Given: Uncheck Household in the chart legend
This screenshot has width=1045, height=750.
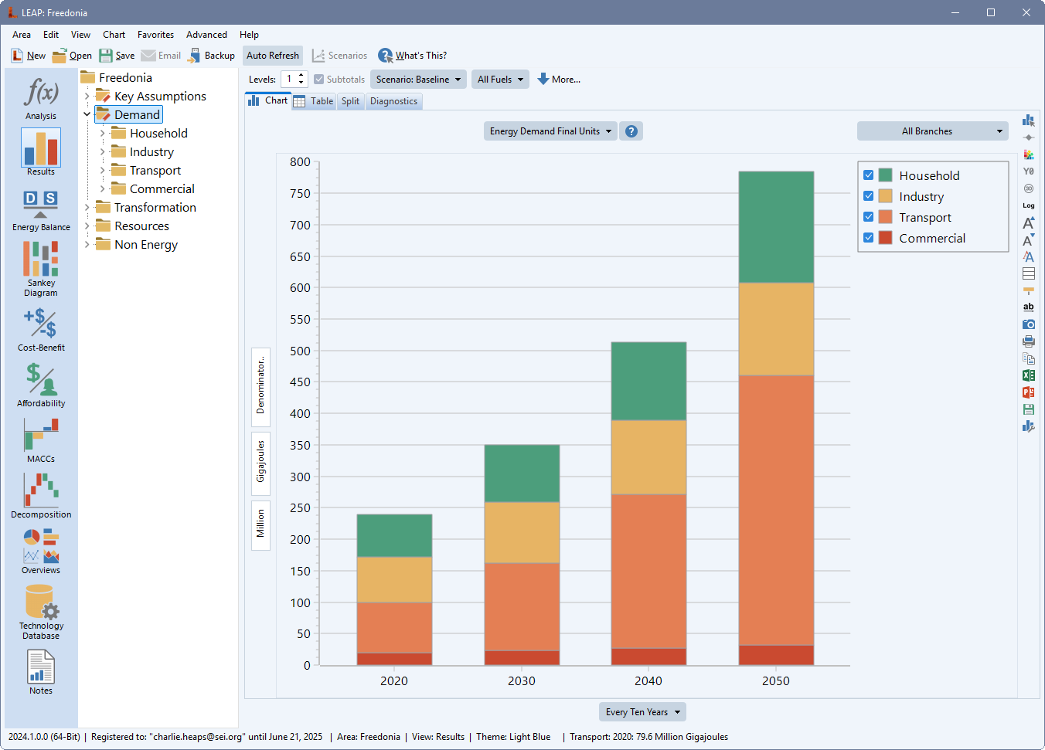Looking at the screenshot, I should coord(869,175).
